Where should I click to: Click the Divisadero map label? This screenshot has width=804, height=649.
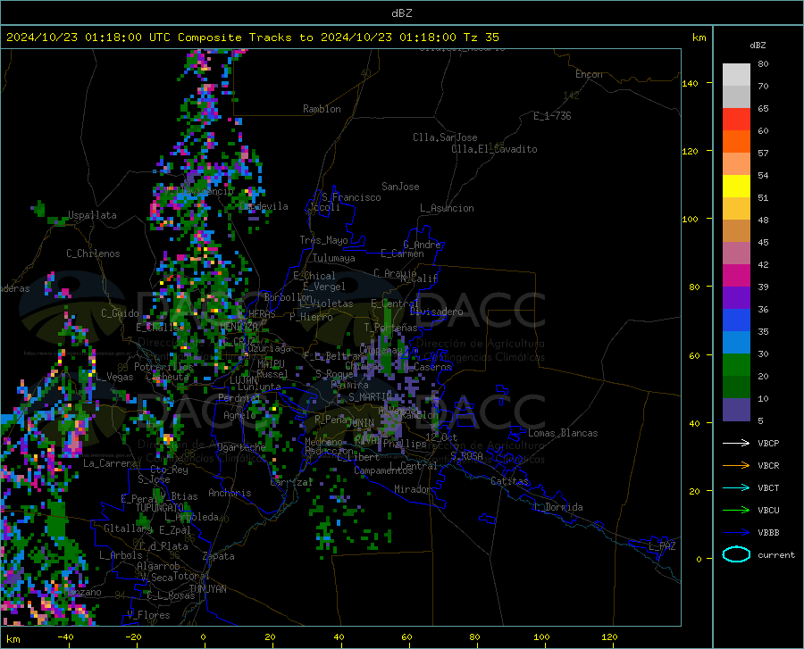(436, 312)
